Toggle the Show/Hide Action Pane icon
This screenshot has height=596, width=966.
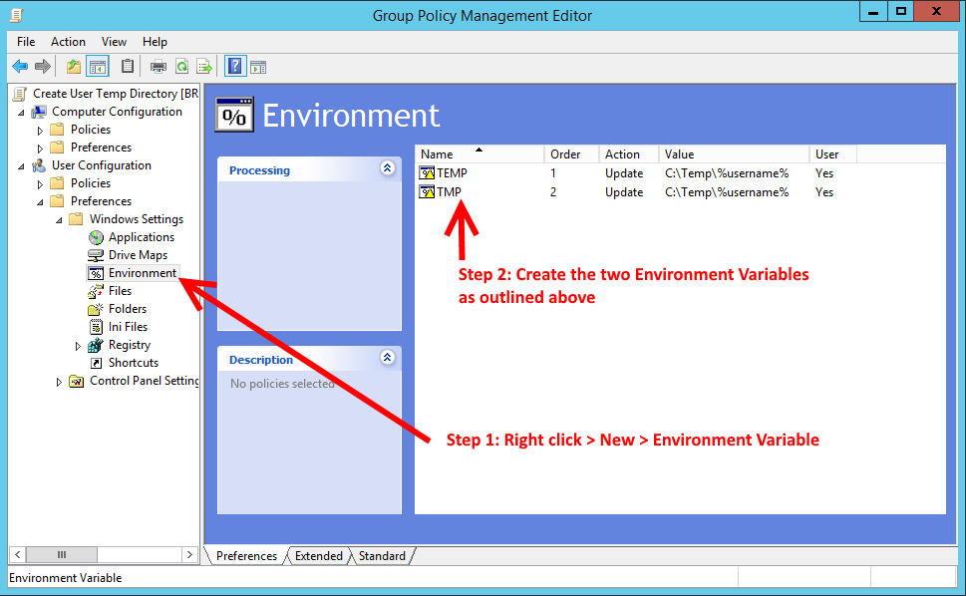click(258, 67)
